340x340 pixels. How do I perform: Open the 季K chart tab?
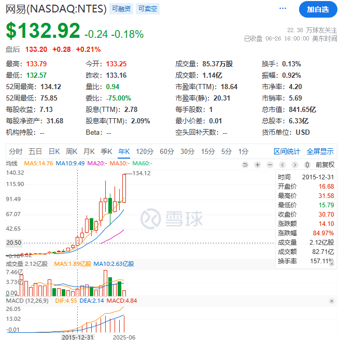[106, 151]
